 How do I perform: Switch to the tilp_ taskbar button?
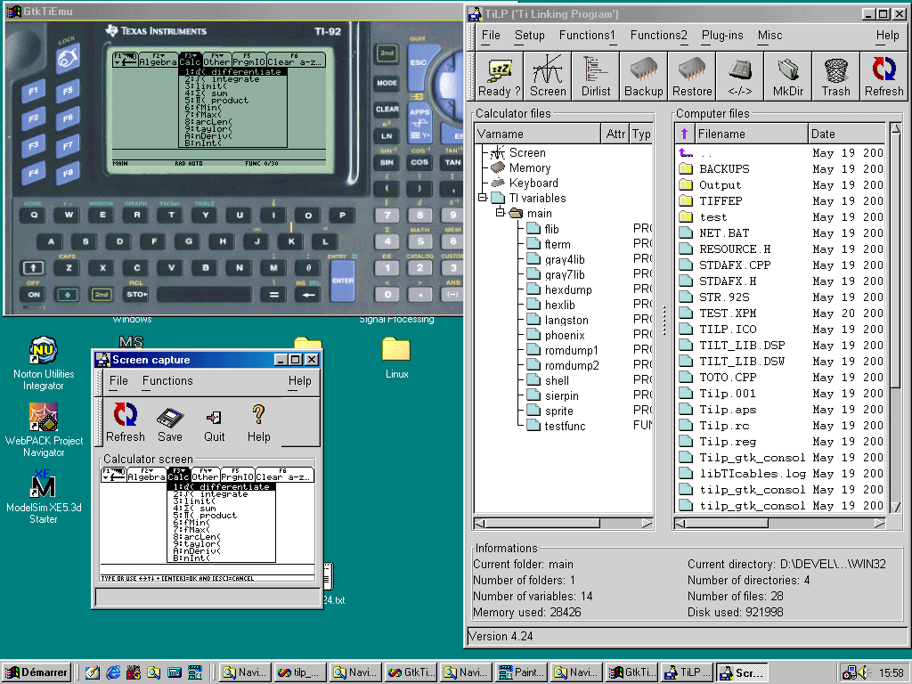click(300, 672)
